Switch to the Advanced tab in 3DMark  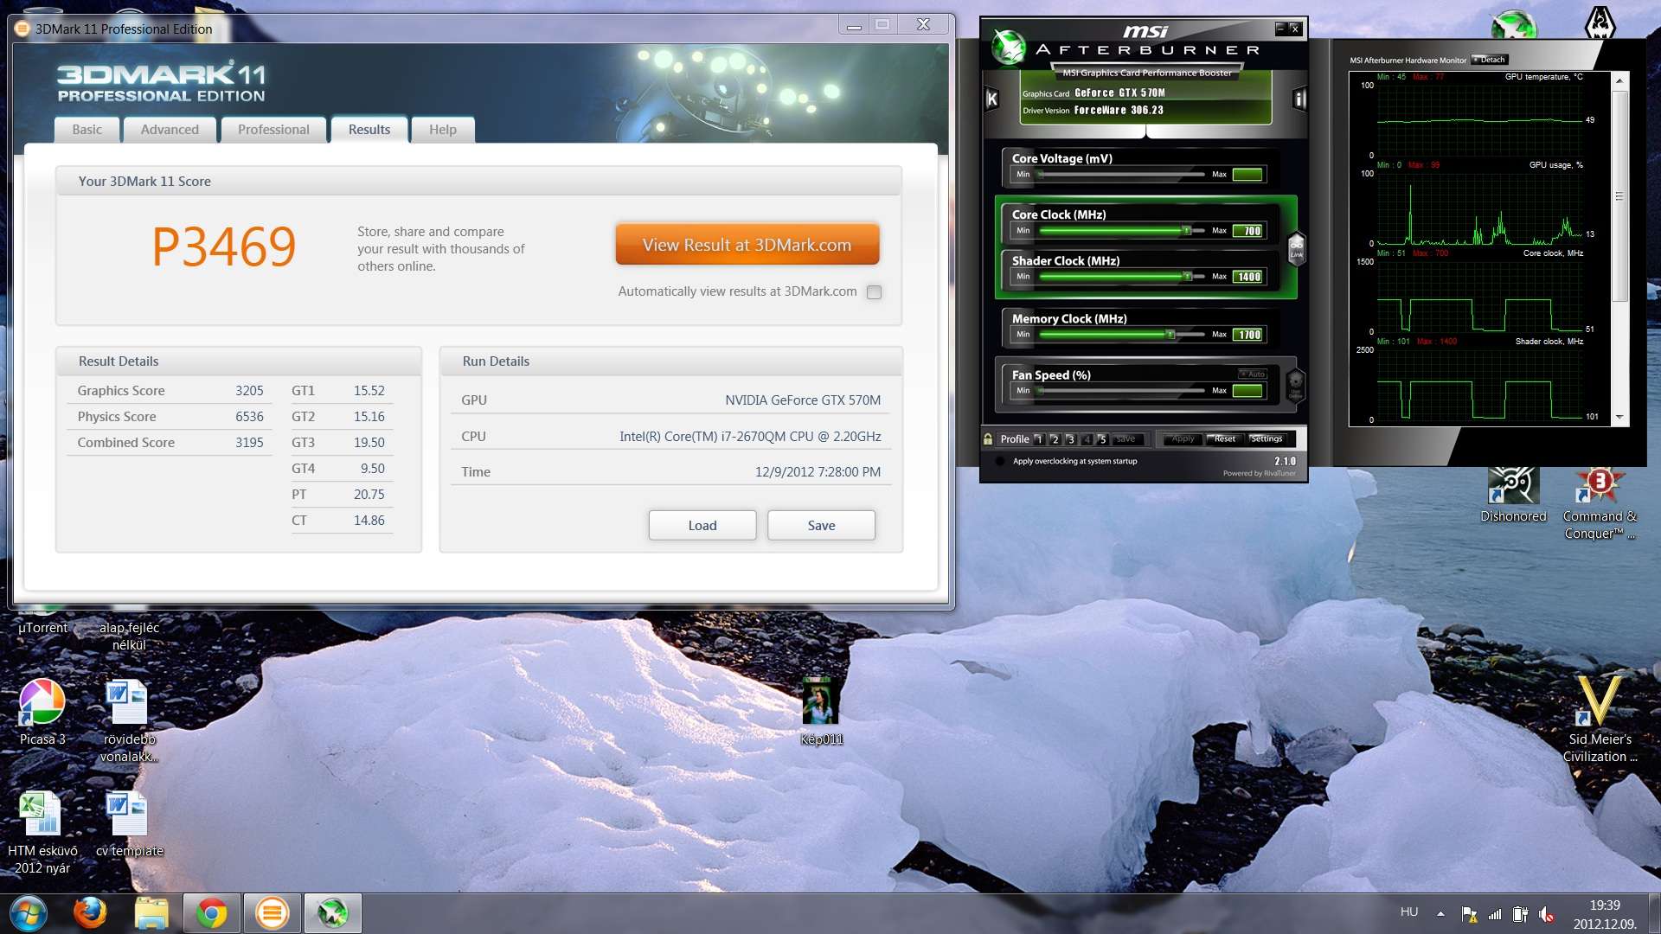pyautogui.click(x=170, y=130)
